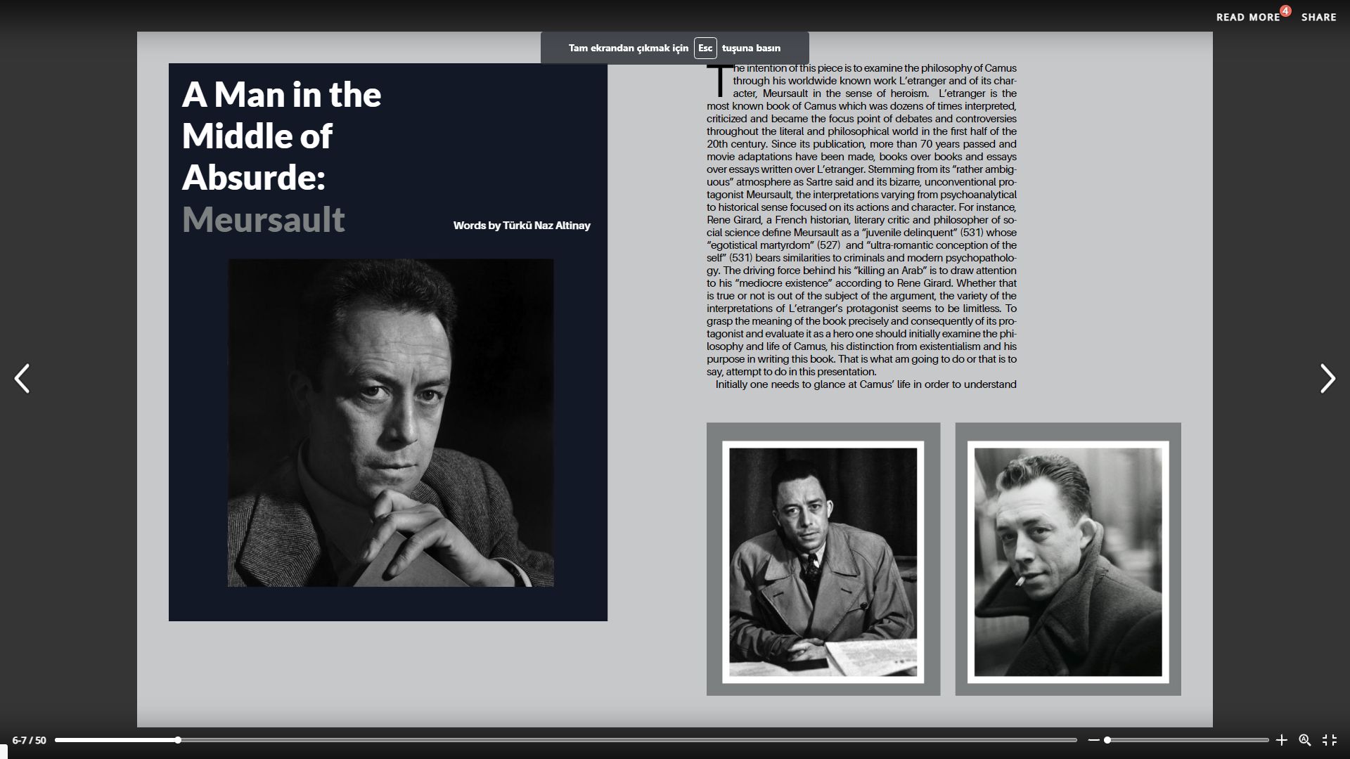The width and height of the screenshot is (1350, 759).
Task: Click the notification badge showing 4
Action: (x=1285, y=11)
